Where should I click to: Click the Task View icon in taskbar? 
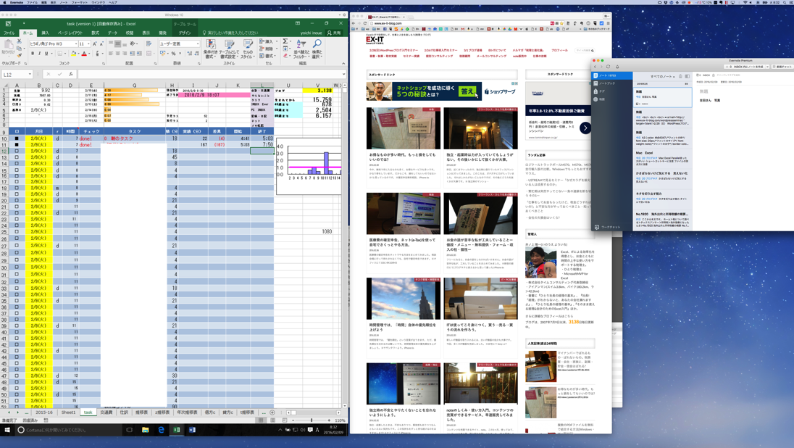coord(129,430)
